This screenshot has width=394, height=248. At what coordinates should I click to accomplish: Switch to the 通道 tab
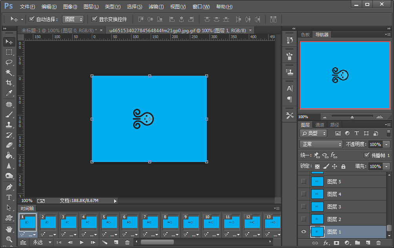pos(320,125)
